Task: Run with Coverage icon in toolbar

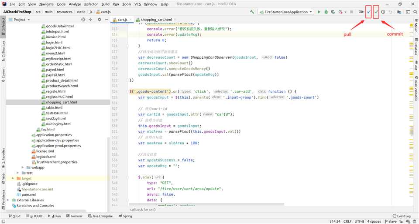Action: (333, 12)
